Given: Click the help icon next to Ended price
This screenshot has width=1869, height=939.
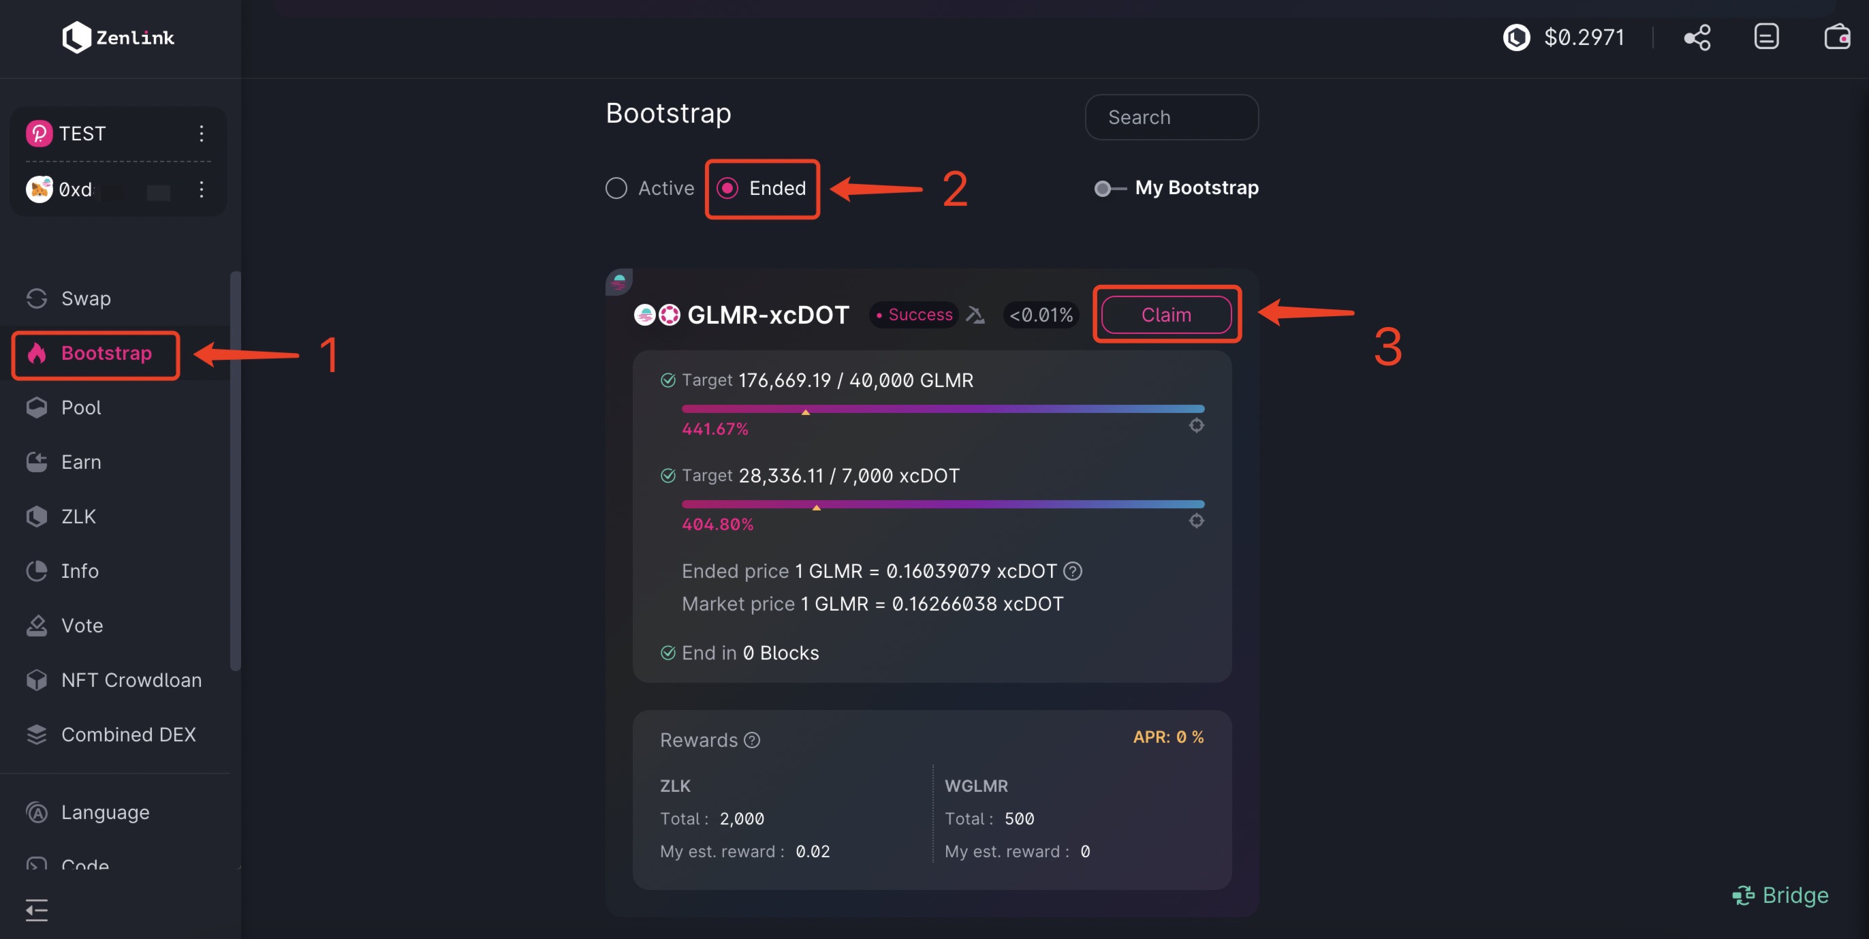Looking at the screenshot, I should 1072,572.
